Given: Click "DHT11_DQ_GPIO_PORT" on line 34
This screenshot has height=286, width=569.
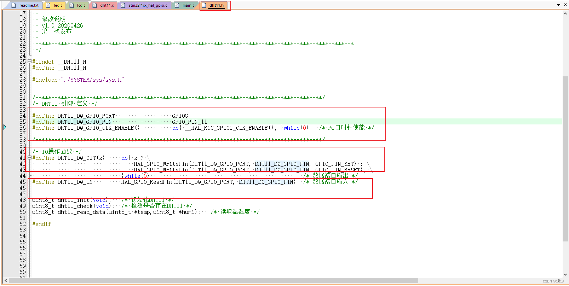Looking at the screenshot, I should 86,116.
